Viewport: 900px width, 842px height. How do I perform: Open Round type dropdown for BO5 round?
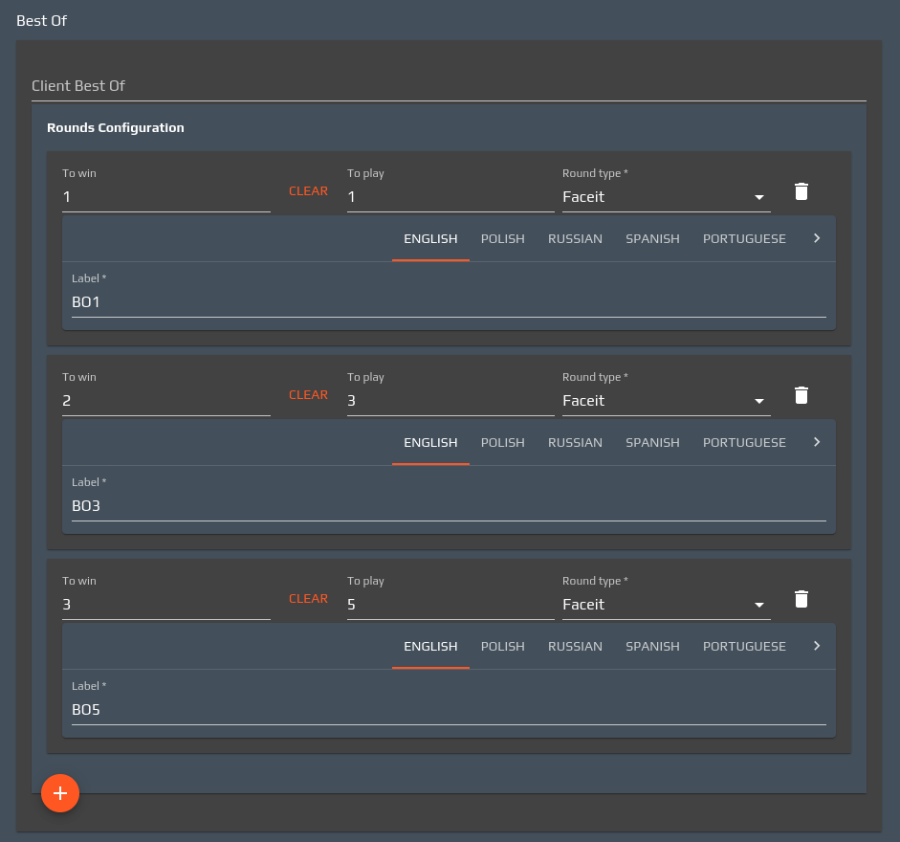[666, 605]
